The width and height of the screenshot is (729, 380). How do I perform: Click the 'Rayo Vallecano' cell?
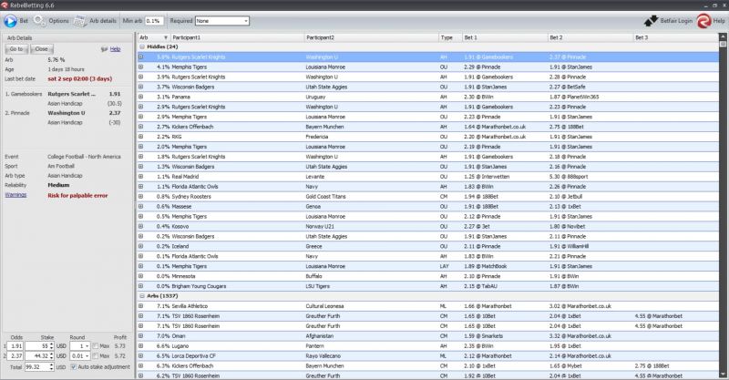click(x=323, y=355)
